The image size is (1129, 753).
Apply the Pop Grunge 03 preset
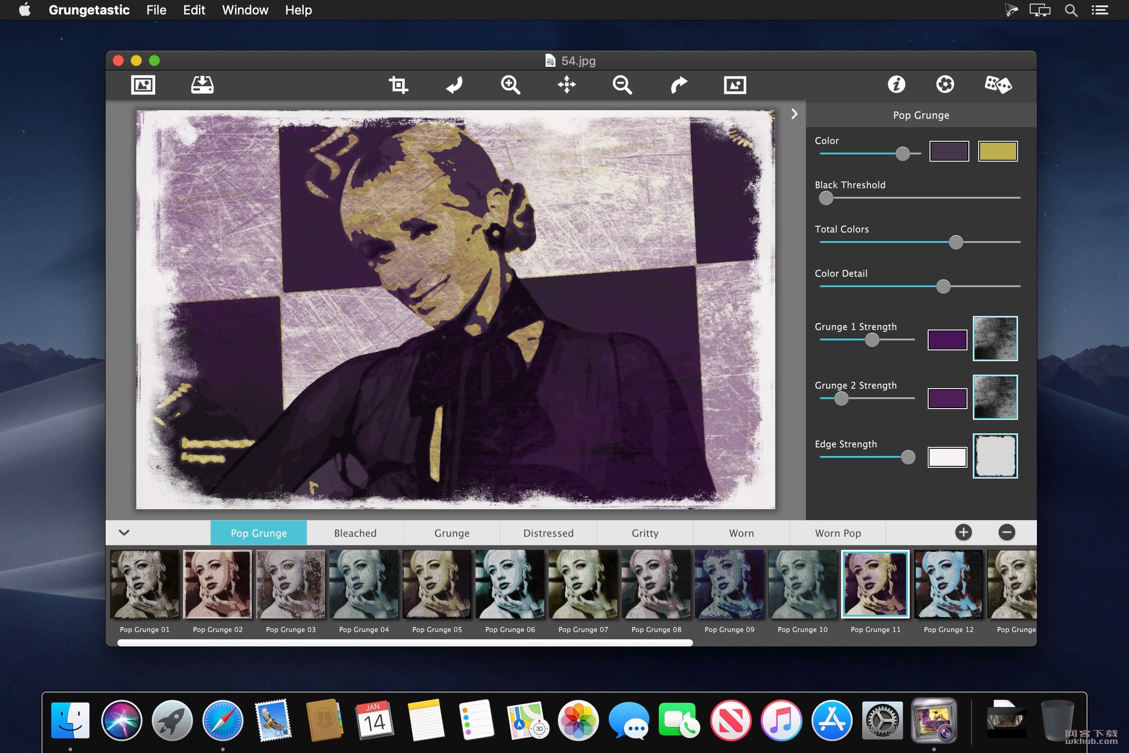pyautogui.click(x=291, y=584)
